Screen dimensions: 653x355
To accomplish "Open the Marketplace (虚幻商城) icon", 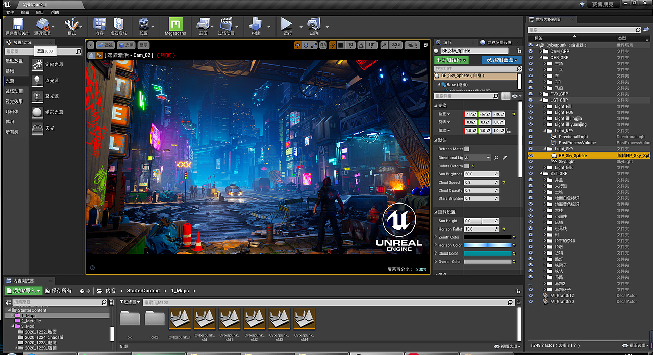I will click(118, 24).
